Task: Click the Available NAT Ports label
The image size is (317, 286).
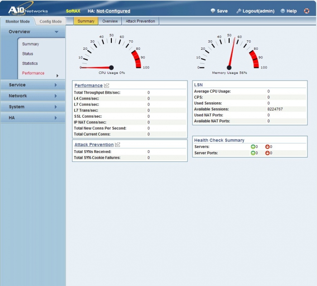Action: (212, 121)
